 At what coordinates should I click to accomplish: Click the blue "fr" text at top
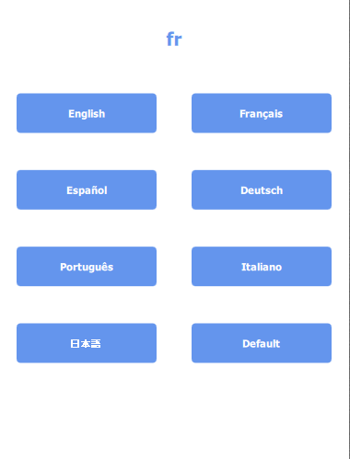[x=174, y=40]
